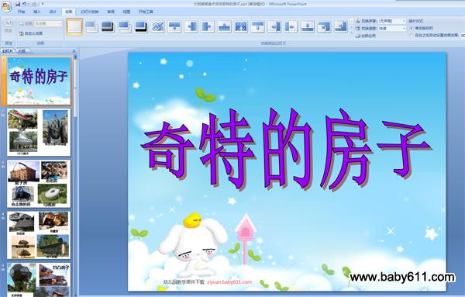
Task: Click the Save icon in quick access toolbar
Action: [x=18, y=4]
